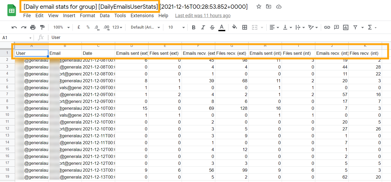Format as currency with the £ button
391x182 pixels.
79,27
